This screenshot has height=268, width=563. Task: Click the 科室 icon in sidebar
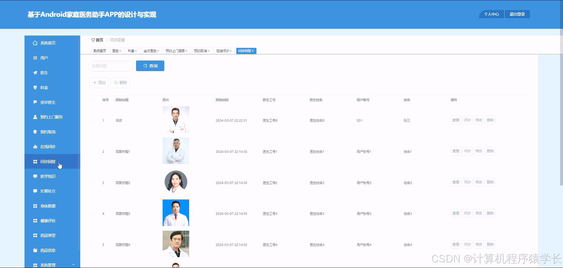(35, 88)
